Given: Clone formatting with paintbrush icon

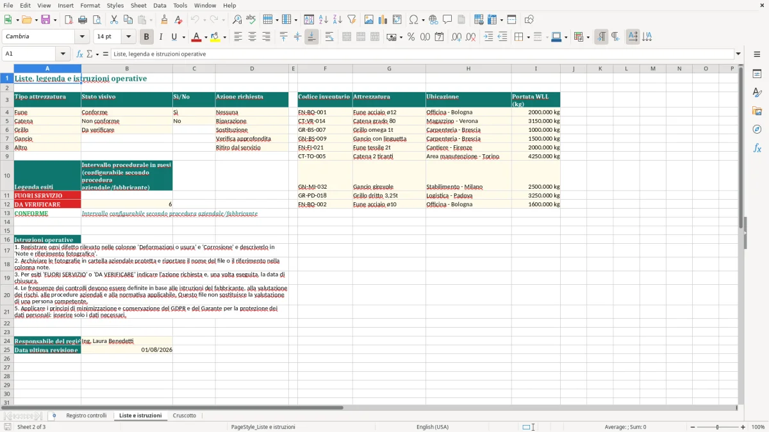Looking at the screenshot, I should 165,20.
